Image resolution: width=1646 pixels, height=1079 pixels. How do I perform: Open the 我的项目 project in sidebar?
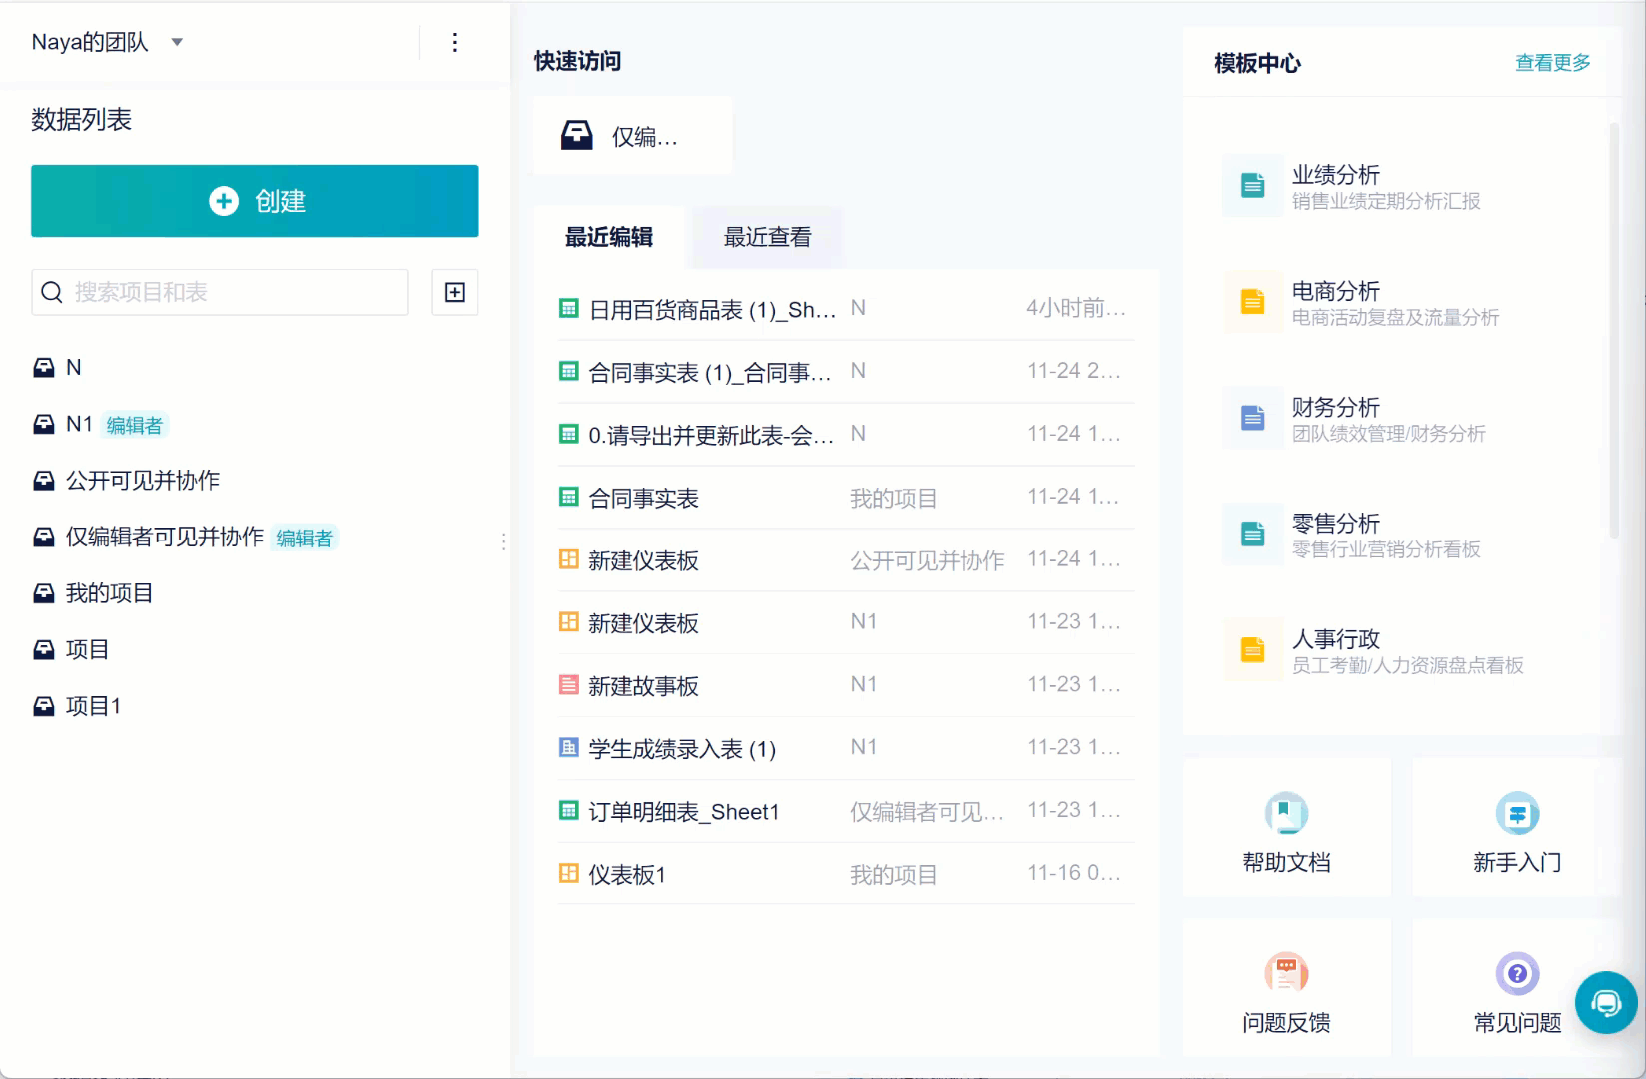[x=109, y=593]
